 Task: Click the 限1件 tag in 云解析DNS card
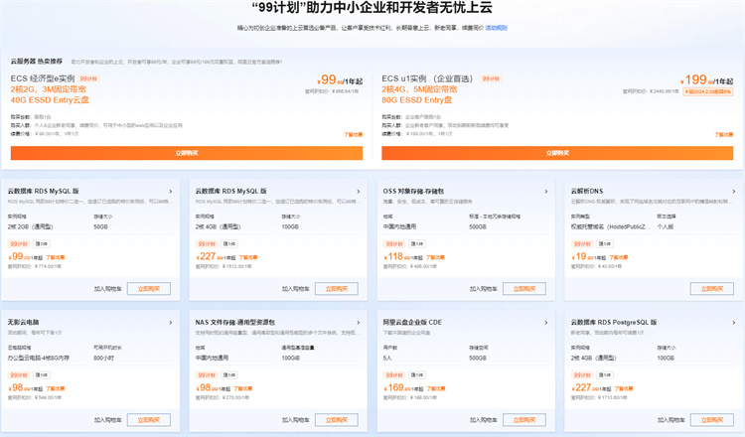coord(605,244)
